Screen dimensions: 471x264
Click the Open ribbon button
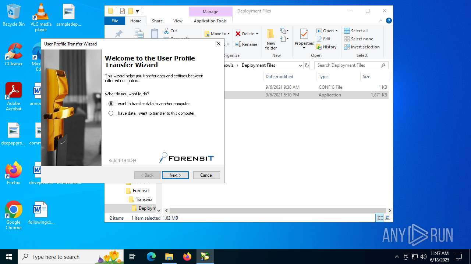coord(327,31)
